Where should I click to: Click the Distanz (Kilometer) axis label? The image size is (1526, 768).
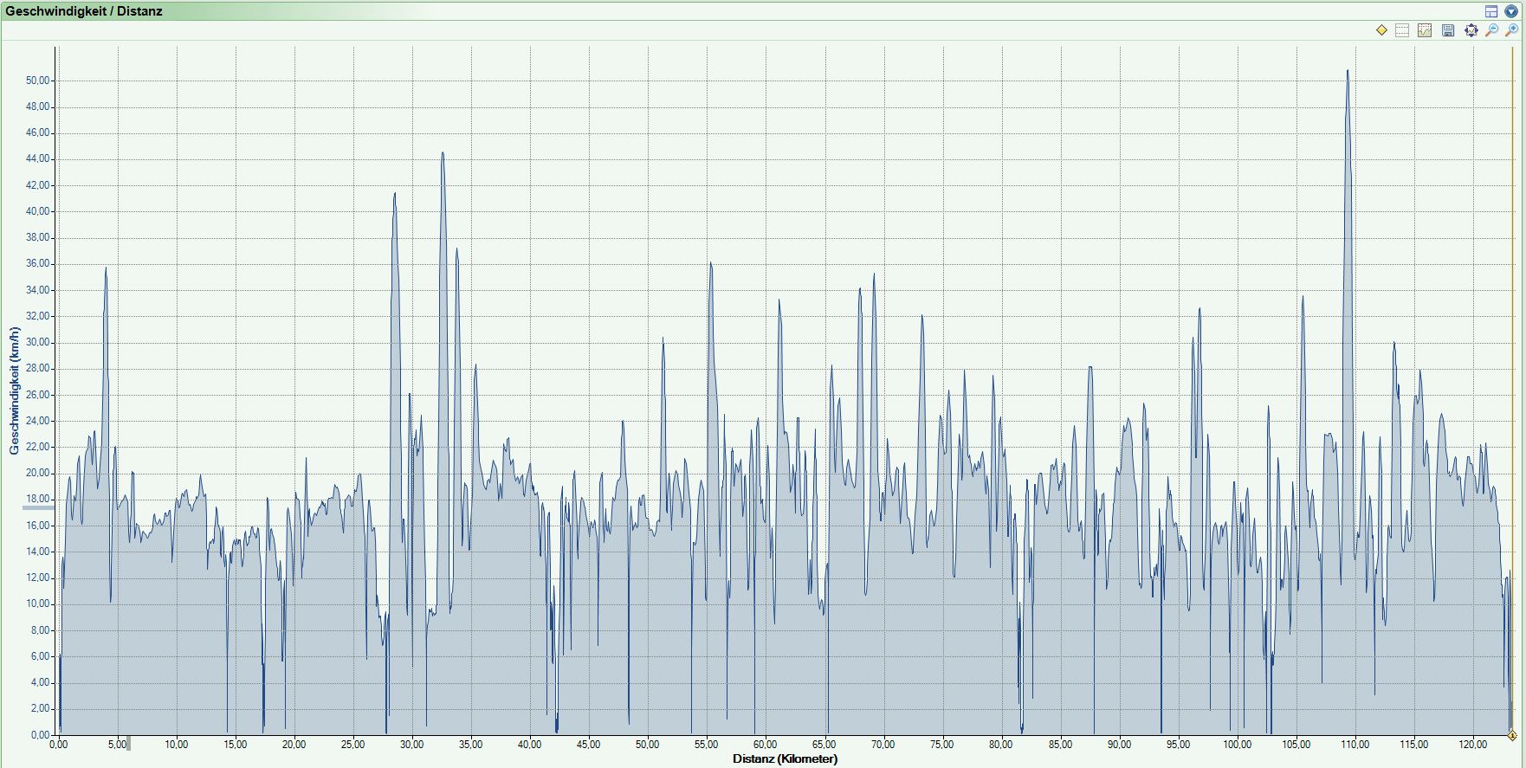click(x=785, y=759)
